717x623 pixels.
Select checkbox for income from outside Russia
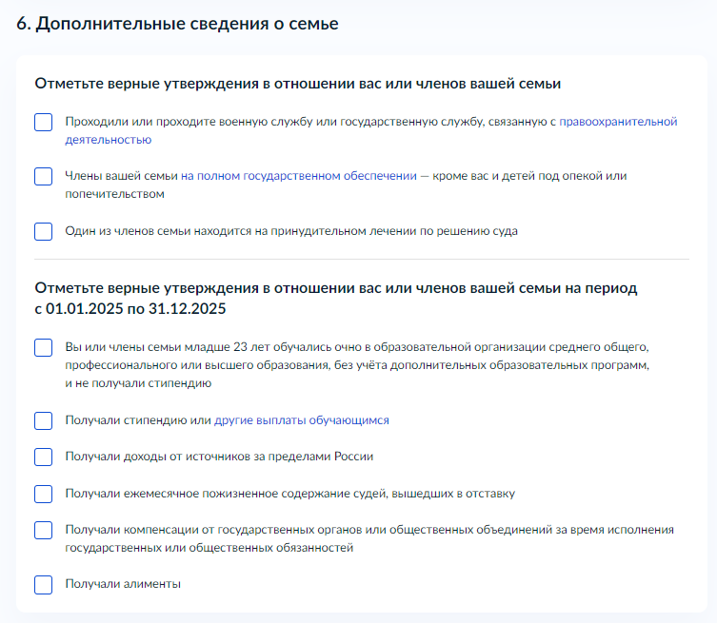click(x=43, y=457)
